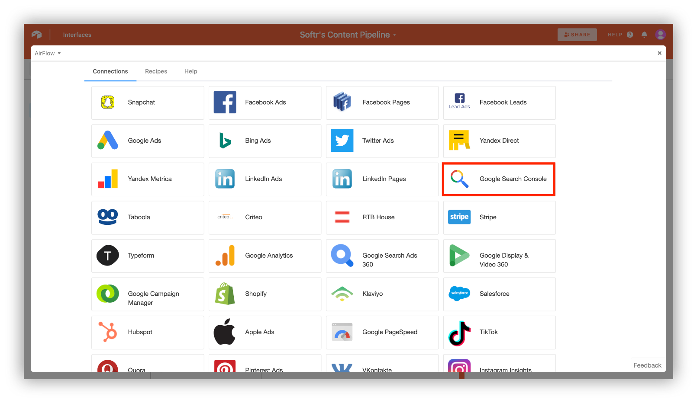Select the Yandex Direct label
Image resolution: width=697 pixels, height=403 pixels.
[499, 141]
